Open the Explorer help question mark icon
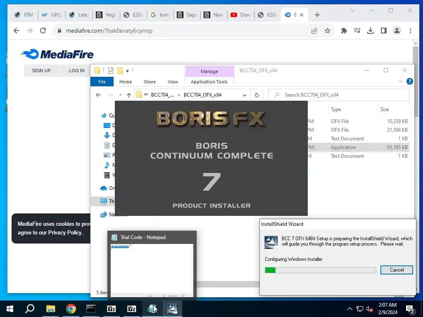 pos(409,81)
